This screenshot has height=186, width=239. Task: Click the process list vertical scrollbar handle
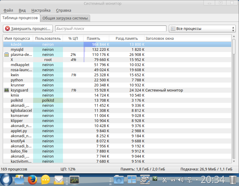click(234, 47)
